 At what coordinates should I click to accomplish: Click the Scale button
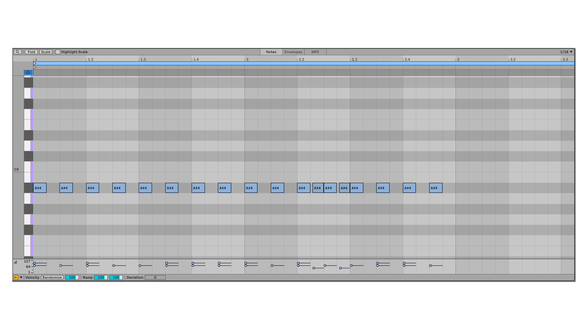tap(46, 52)
